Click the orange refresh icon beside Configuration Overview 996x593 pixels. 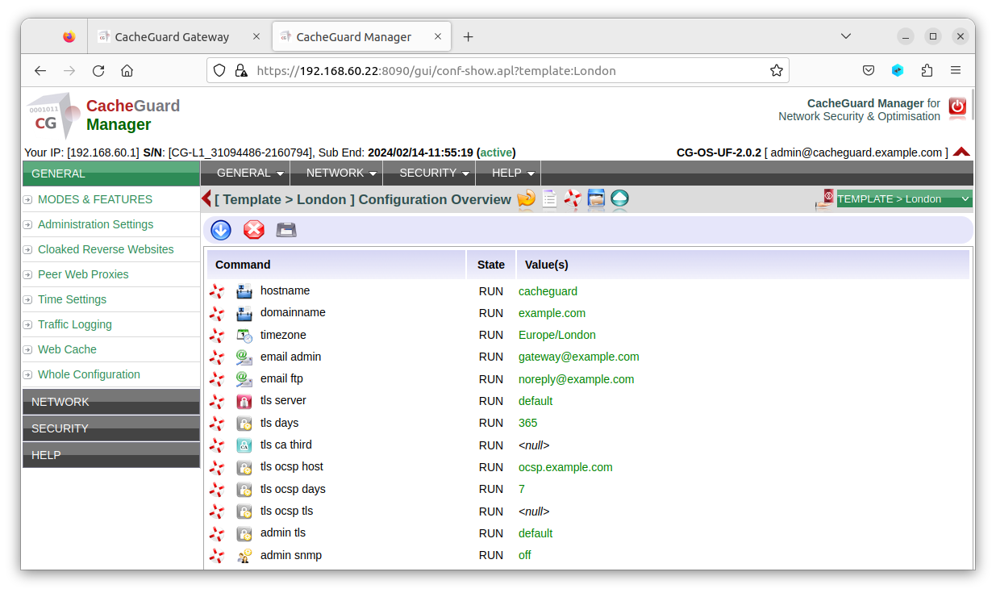[527, 198]
